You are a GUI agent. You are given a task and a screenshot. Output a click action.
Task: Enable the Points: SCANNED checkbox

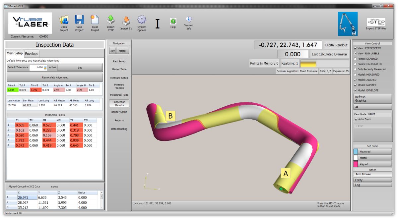355,59
